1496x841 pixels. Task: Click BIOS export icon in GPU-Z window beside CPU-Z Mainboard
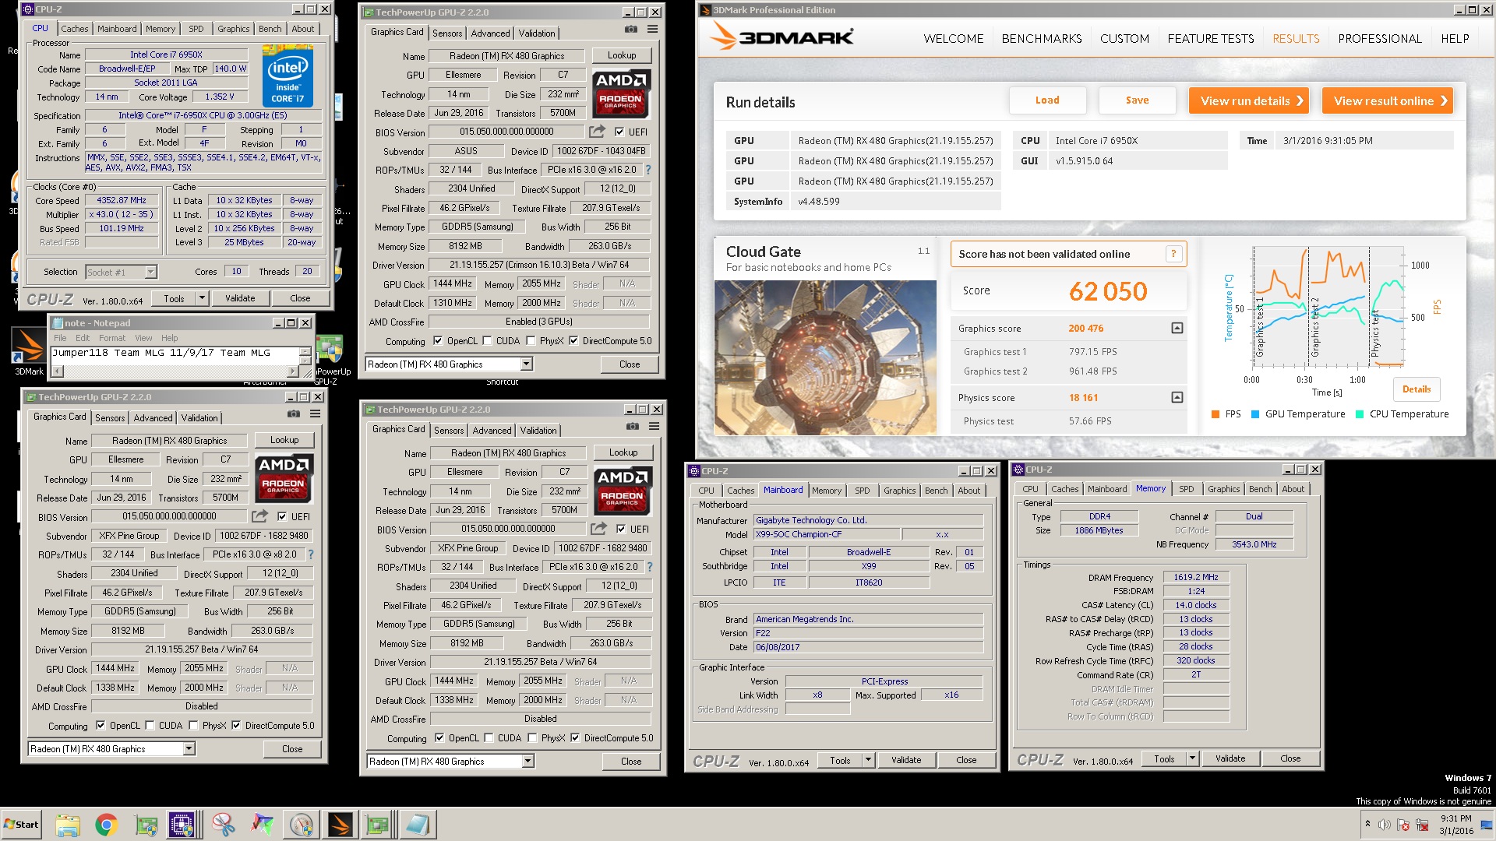coord(598,529)
